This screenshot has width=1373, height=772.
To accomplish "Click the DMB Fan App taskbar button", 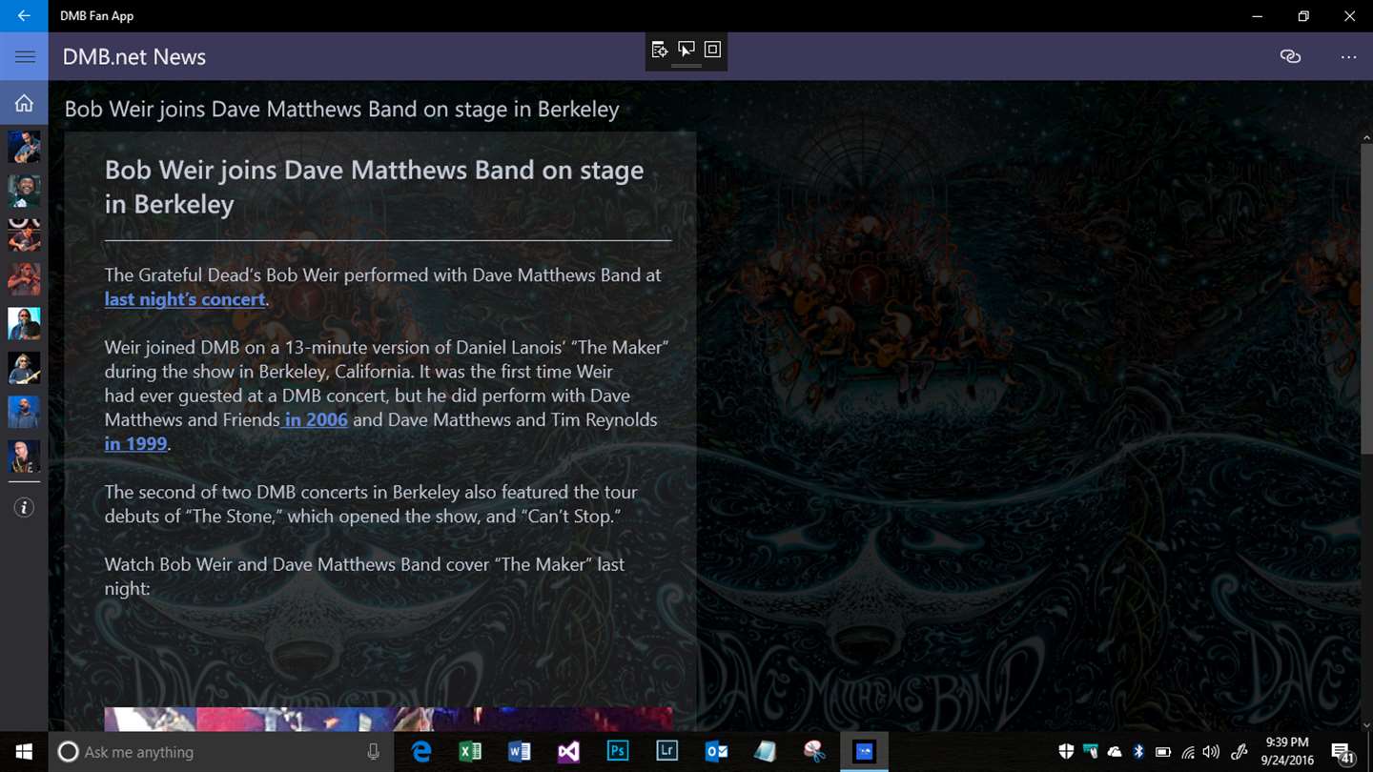I will (864, 752).
